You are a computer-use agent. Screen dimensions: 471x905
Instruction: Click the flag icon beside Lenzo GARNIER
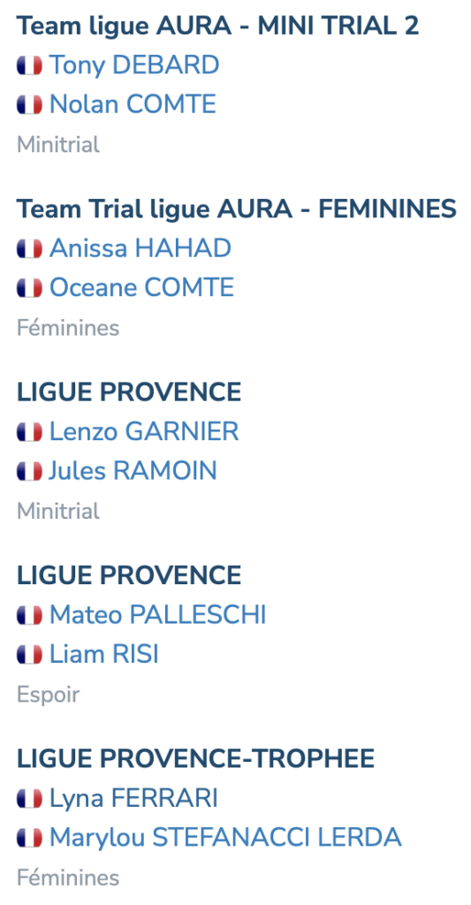click(29, 432)
